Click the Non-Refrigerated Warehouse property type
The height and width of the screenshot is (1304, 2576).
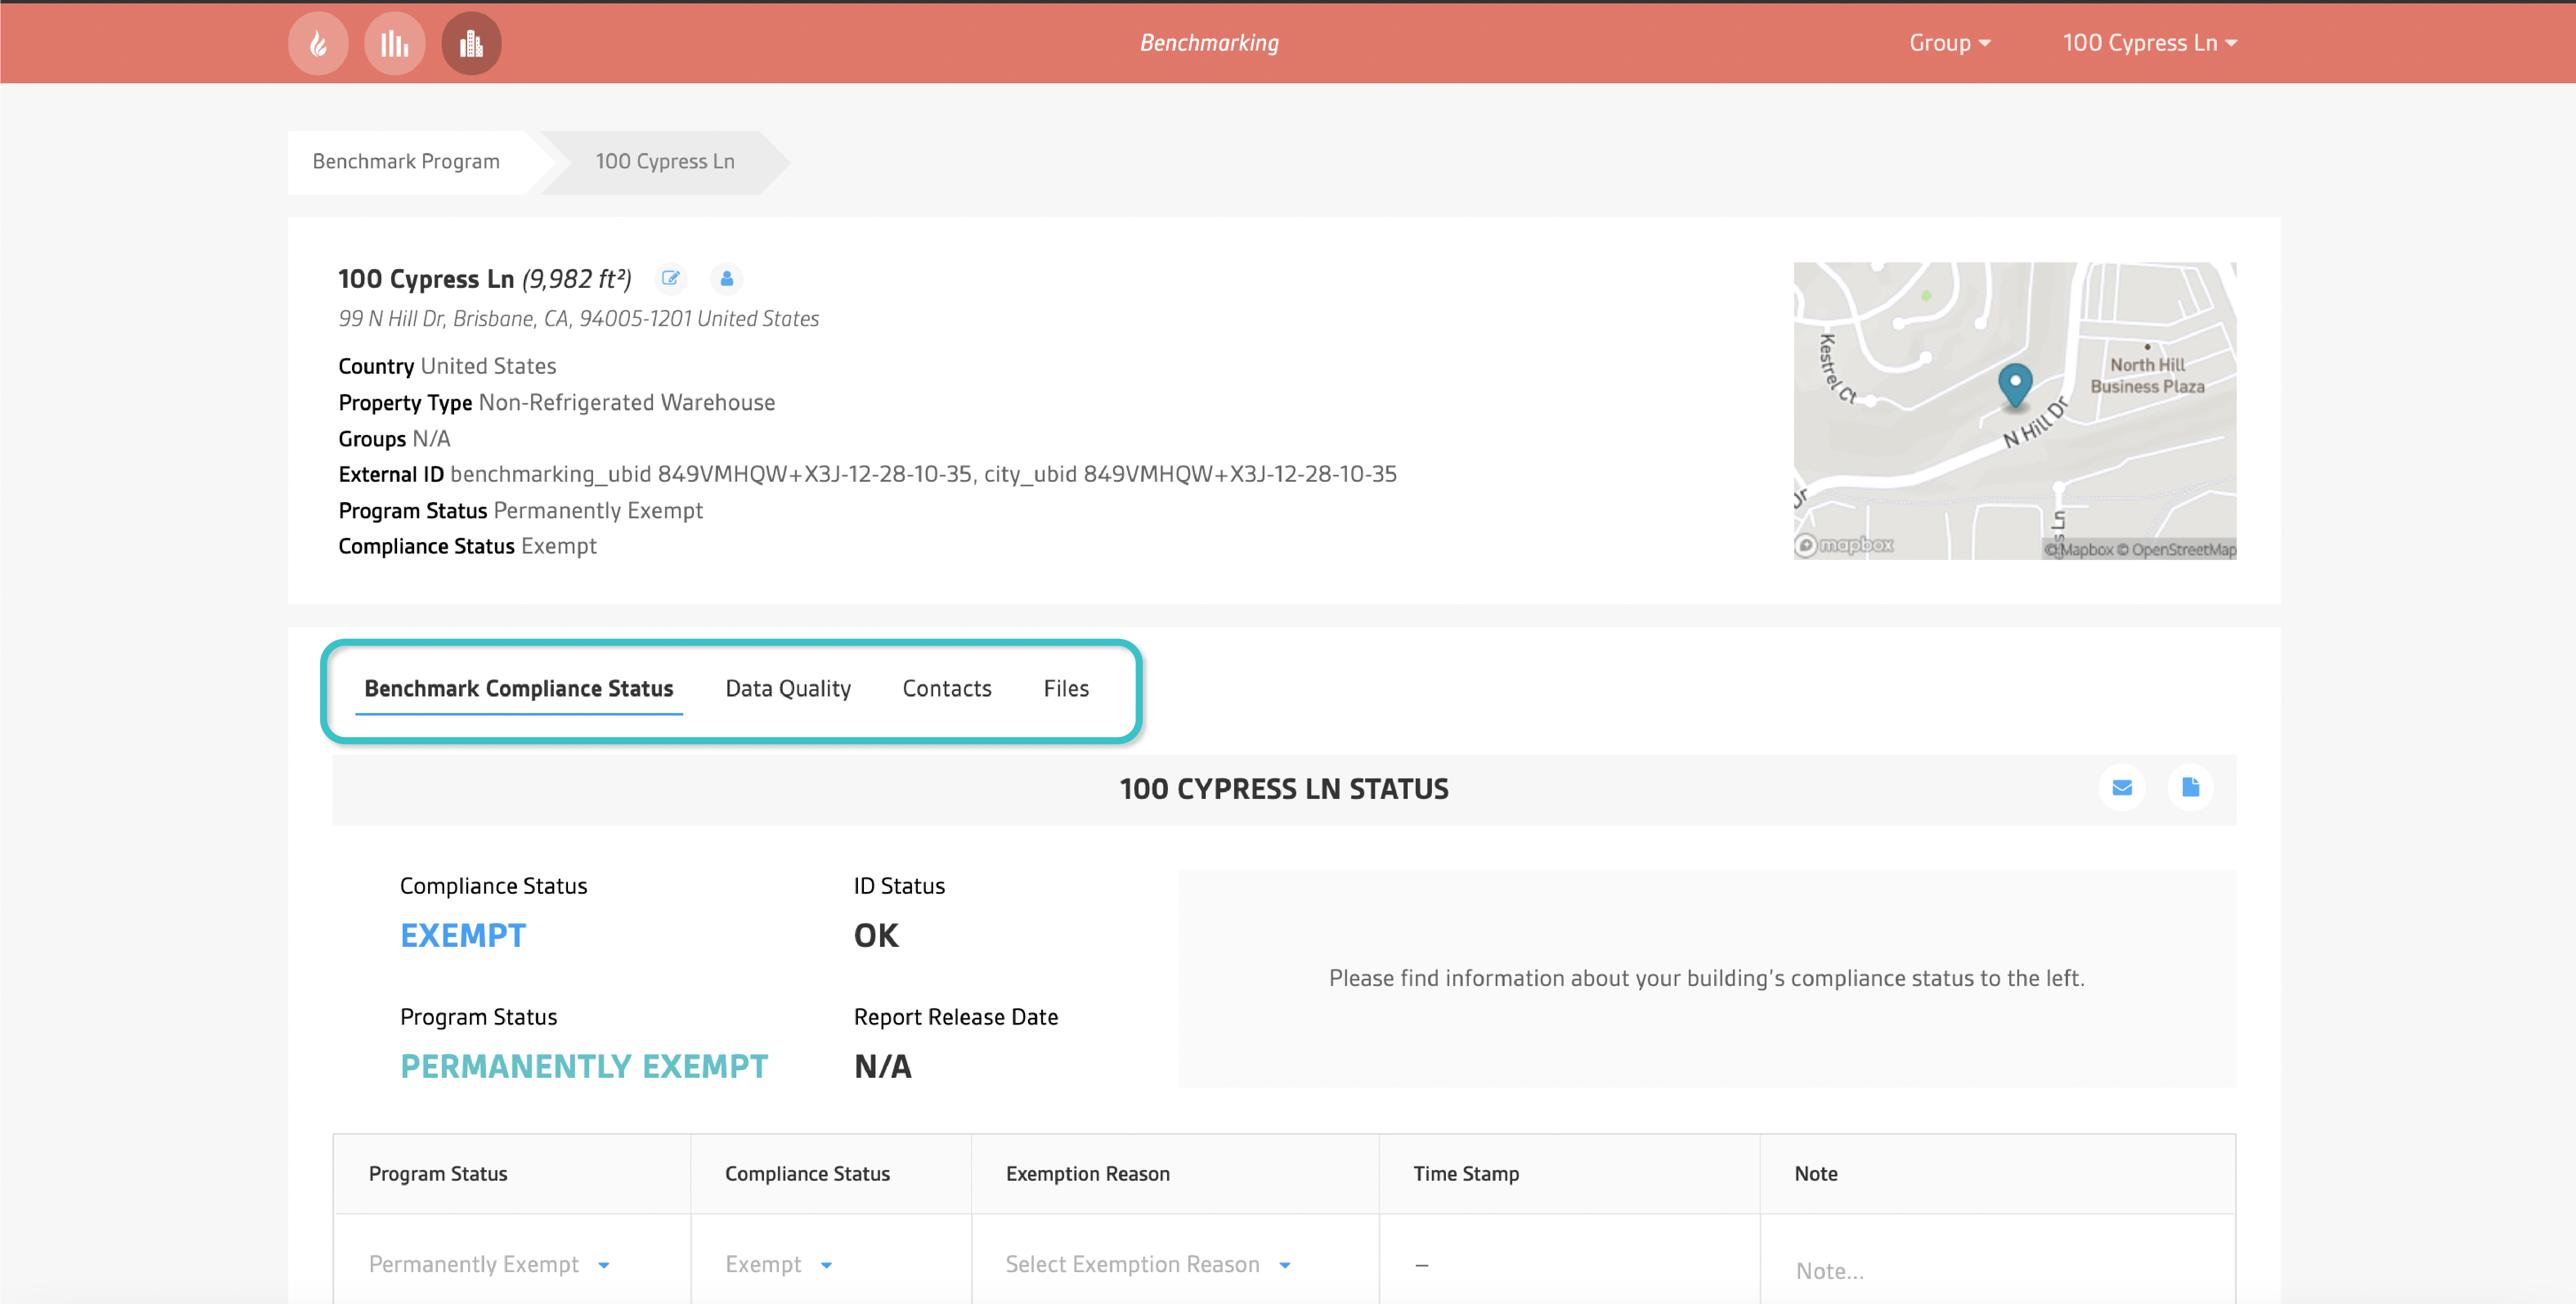tap(627, 402)
